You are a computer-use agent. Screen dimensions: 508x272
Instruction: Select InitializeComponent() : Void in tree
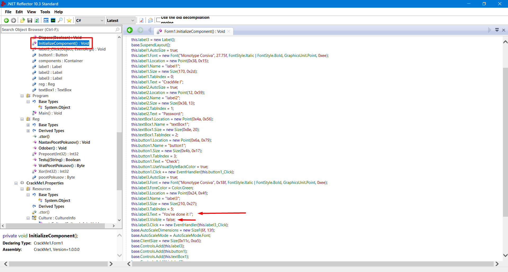(64, 43)
